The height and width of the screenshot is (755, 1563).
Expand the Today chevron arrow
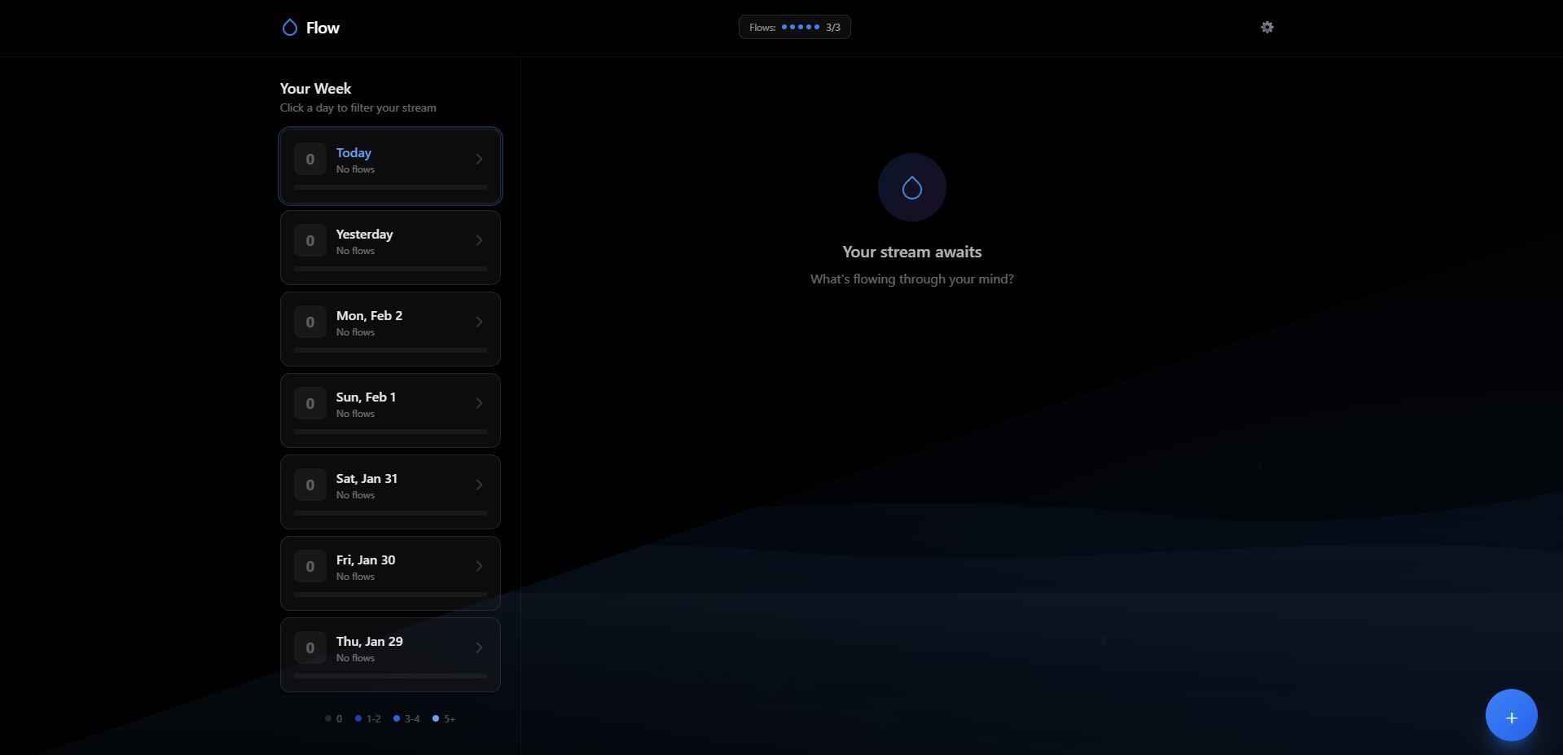[479, 160]
